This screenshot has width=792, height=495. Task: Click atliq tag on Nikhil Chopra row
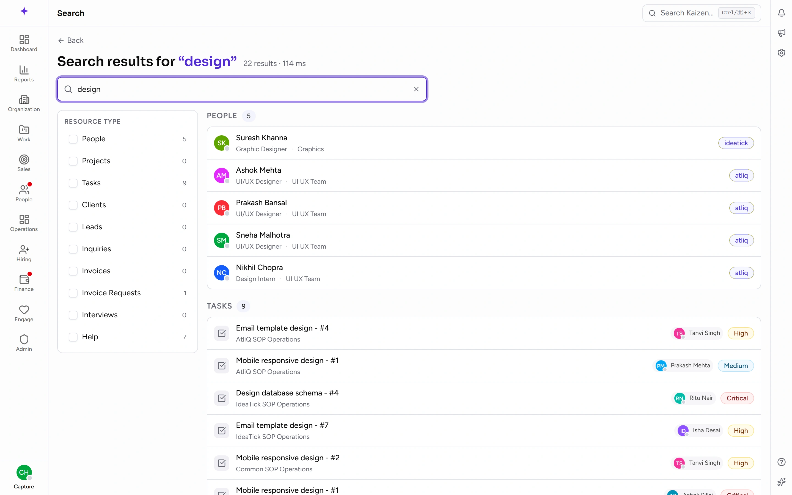coord(741,273)
